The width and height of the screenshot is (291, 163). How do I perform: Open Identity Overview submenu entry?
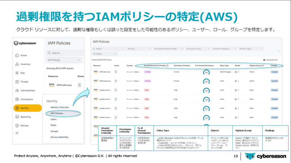(60, 107)
